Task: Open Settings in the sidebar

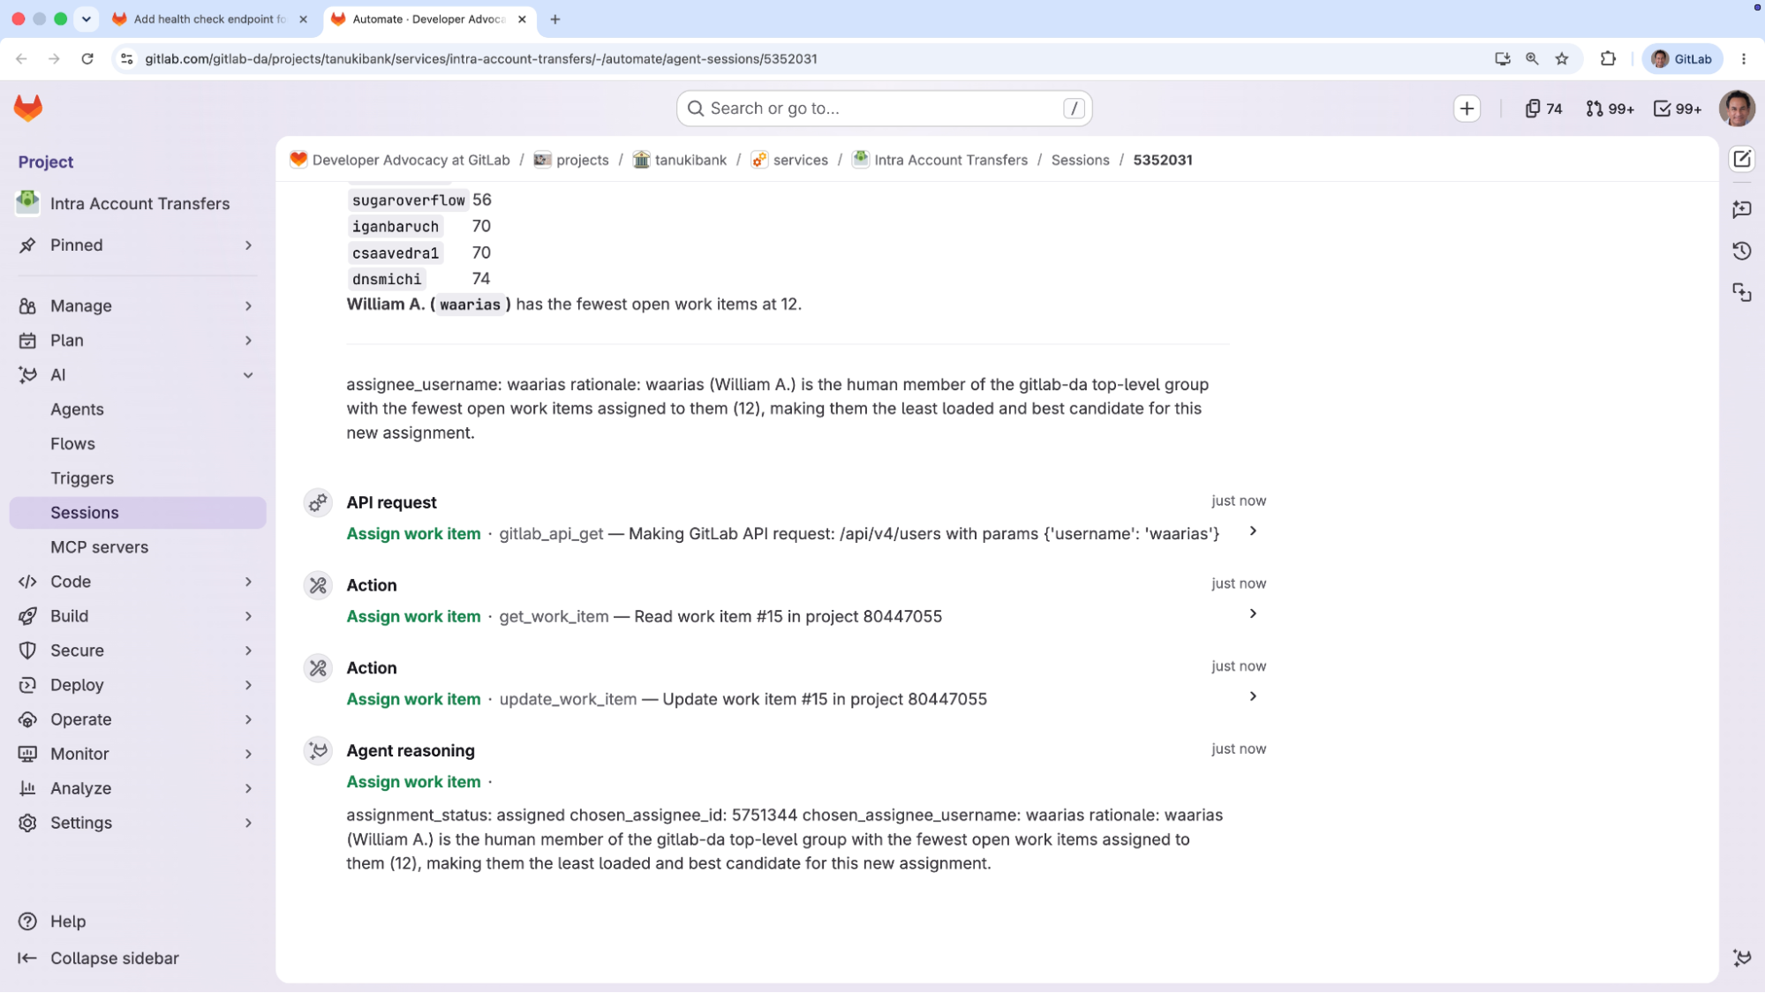Action: tap(137, 823)
